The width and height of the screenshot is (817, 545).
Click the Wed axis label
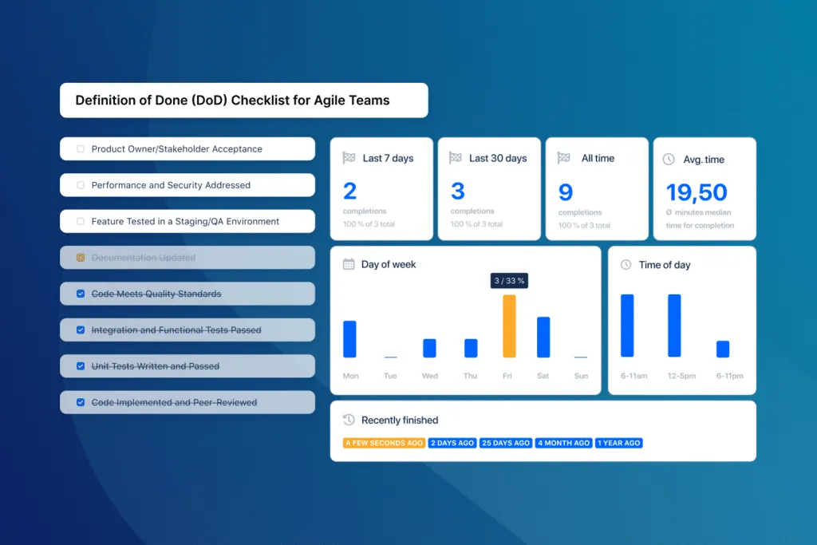coord(430,376)
